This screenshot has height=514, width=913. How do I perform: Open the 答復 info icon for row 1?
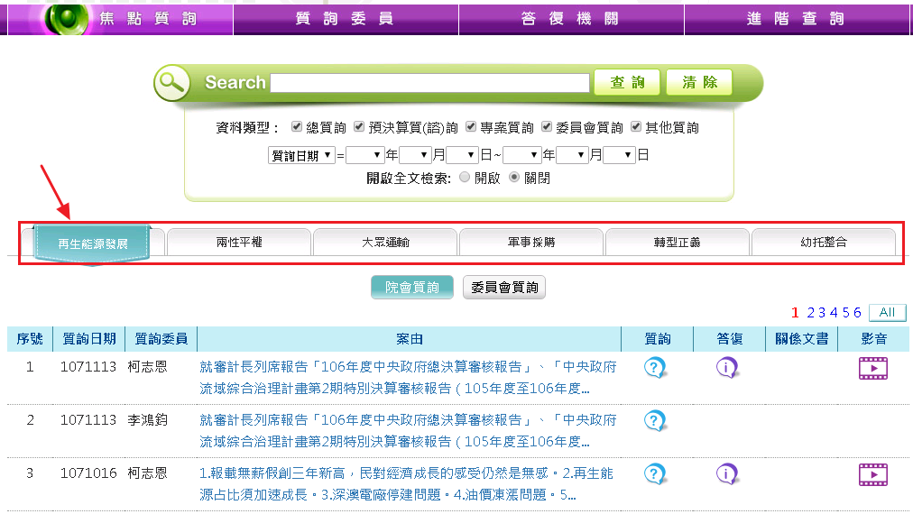[727, 368]
